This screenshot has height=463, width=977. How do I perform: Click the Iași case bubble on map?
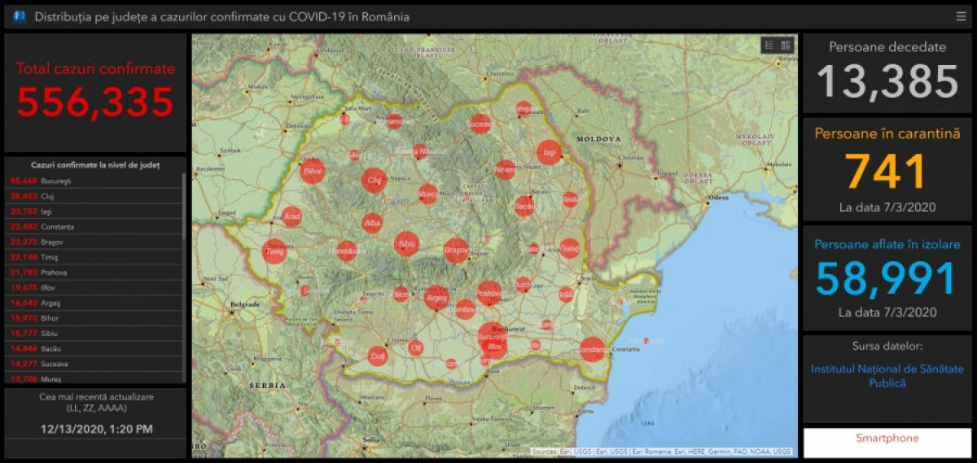pyautogui.click(x=549, y=153)
